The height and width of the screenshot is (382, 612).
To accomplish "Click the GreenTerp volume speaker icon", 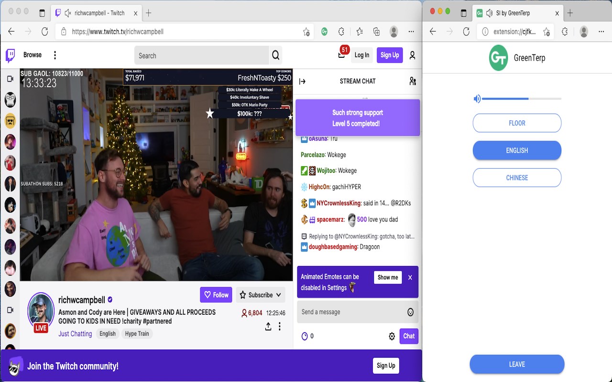I will pyautogui.click(x=477, y=99).
